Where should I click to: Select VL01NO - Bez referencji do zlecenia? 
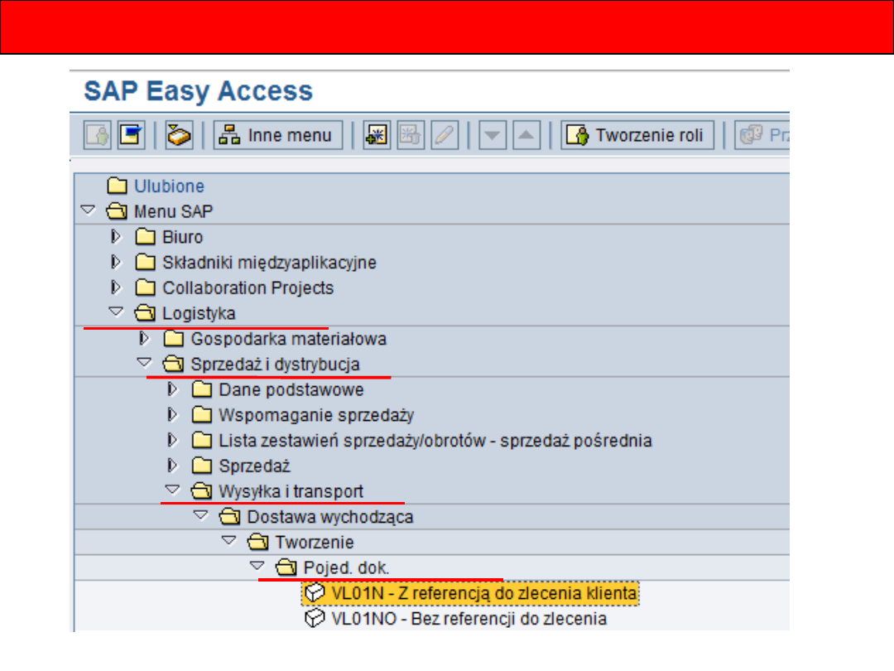coord(469,618)
